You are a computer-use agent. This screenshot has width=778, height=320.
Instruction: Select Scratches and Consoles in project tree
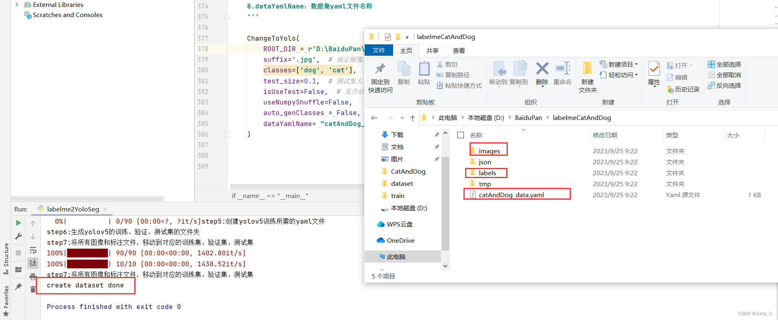pyautogui.click(x=68, y=15)
